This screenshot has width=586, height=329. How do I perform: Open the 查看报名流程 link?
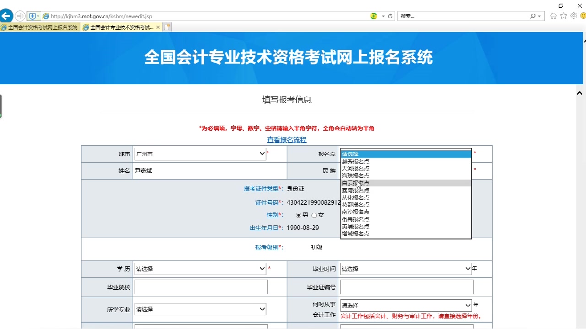[287, 140]
